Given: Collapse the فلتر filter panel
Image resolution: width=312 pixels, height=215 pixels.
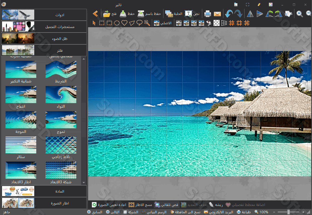Looking at the screenshot, I should pos(44,50).
